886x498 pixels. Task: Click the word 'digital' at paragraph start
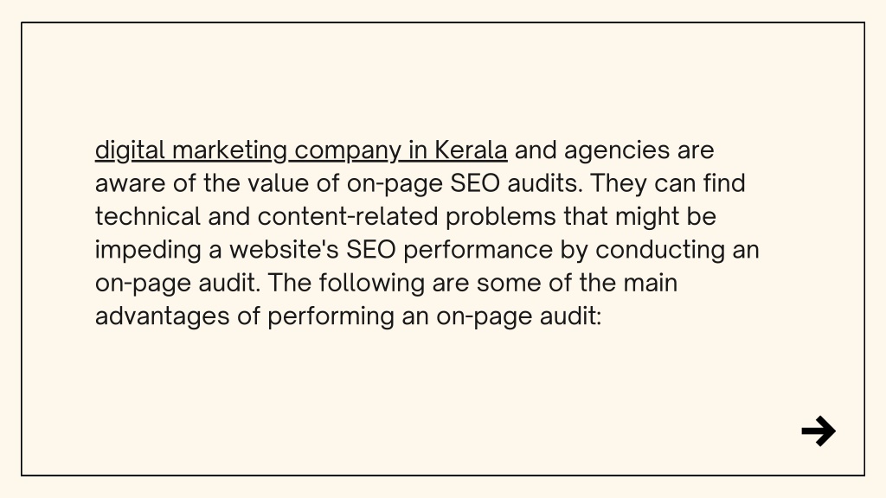coord(130,150)
